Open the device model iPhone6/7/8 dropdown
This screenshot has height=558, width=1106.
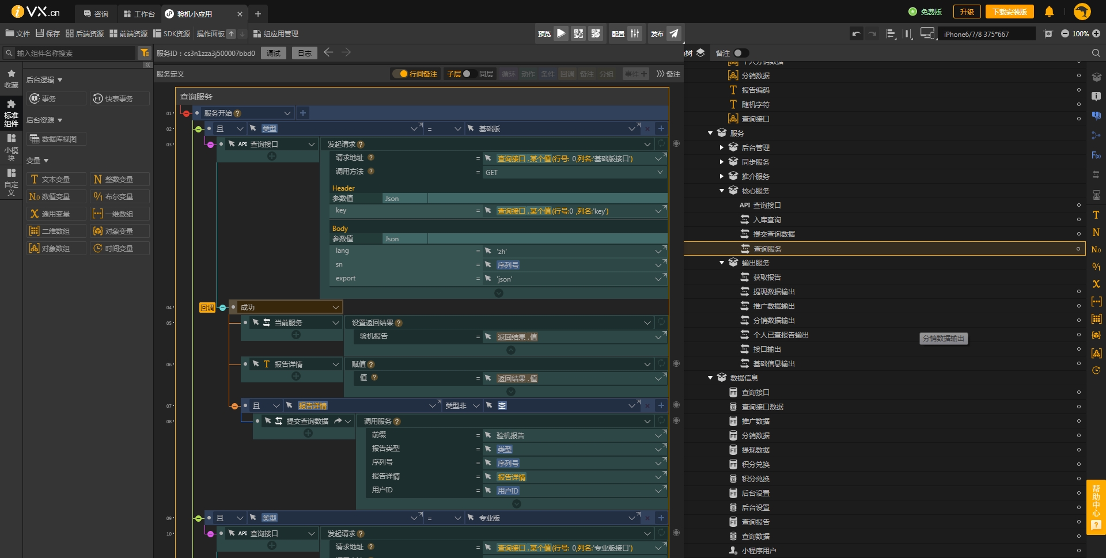pyautogui.click(x=986, y=34)
